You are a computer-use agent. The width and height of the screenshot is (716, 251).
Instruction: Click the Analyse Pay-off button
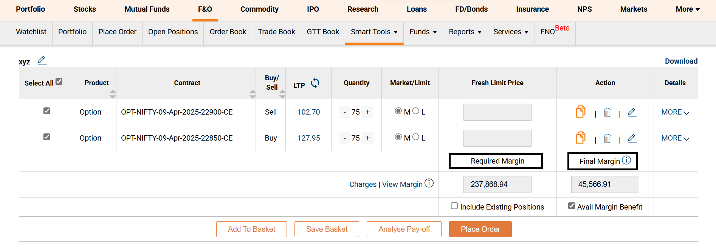pyautogui.click(x=404, y=229)
